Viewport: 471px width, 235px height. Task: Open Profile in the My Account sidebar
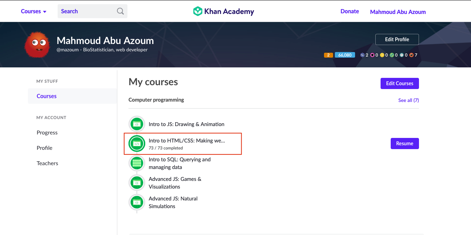click(44, 148)
